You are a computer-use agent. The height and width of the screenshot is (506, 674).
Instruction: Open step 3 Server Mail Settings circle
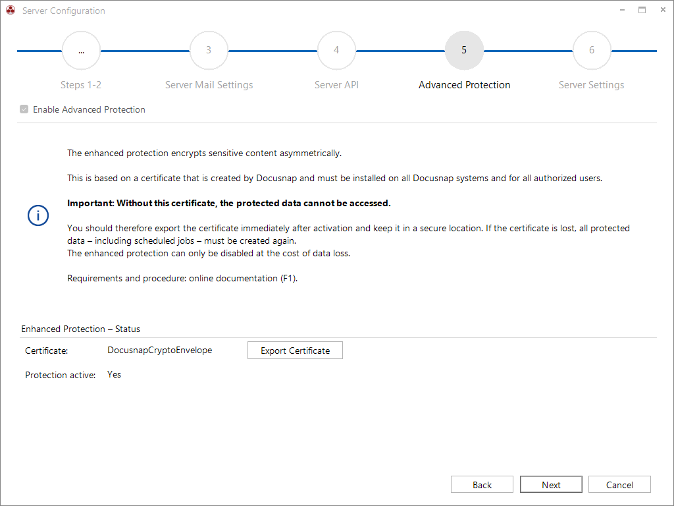point(209,50)
